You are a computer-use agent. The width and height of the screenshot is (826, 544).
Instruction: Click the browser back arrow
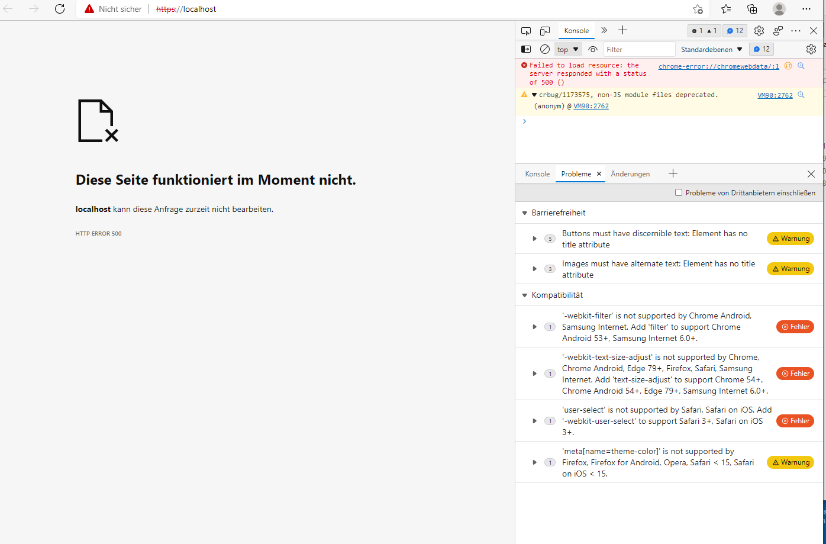8,9
